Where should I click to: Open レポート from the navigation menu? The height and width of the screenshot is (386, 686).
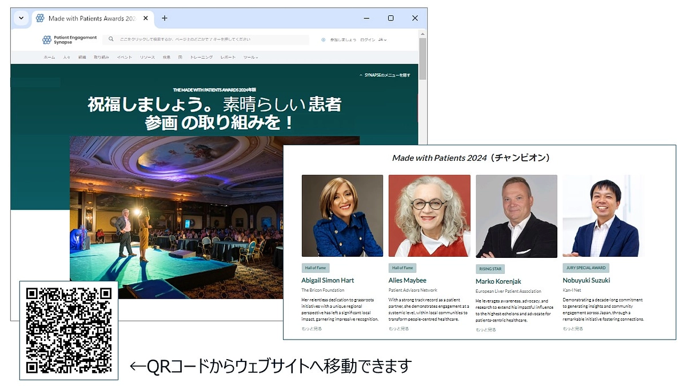pyautogui.click(x=228, y=57)
